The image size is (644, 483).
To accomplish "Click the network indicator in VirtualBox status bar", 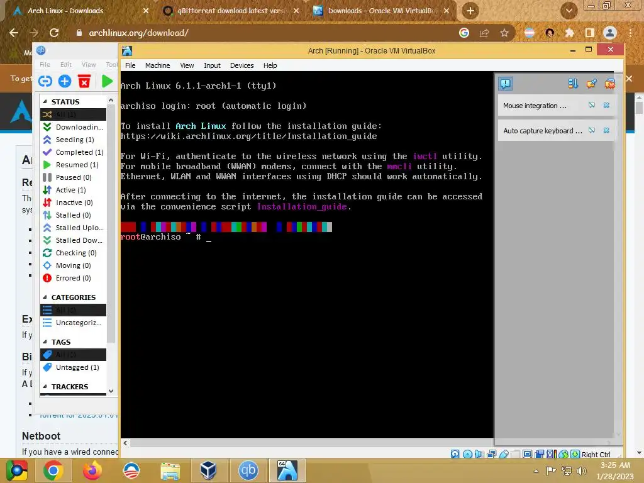I will (491, 454).
